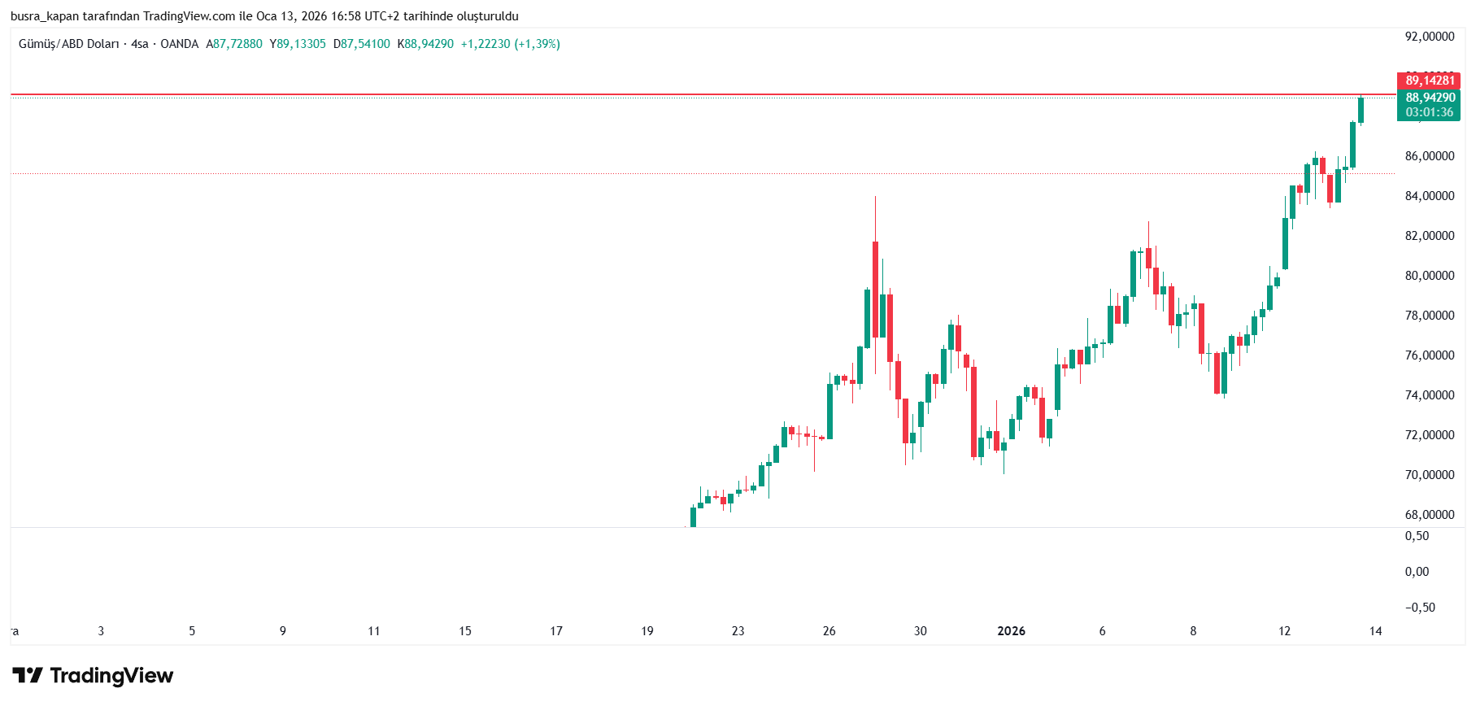Click the 80,00000 price scale label

[x=1429, y=276]
